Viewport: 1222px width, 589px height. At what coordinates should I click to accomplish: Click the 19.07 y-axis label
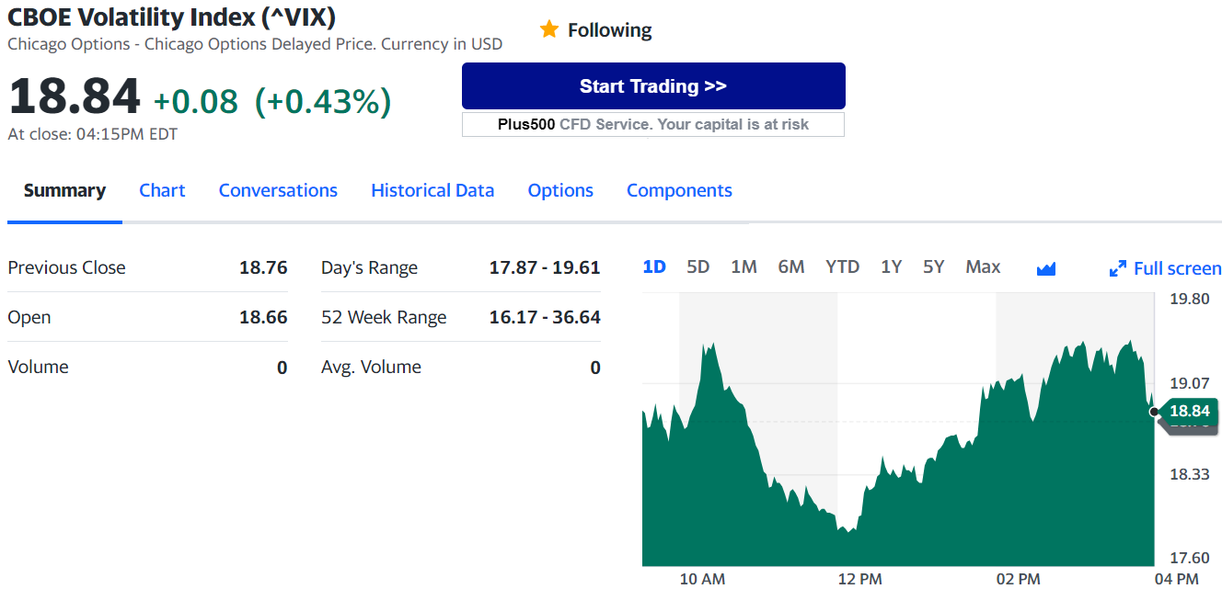click(x=1189, y=382)
